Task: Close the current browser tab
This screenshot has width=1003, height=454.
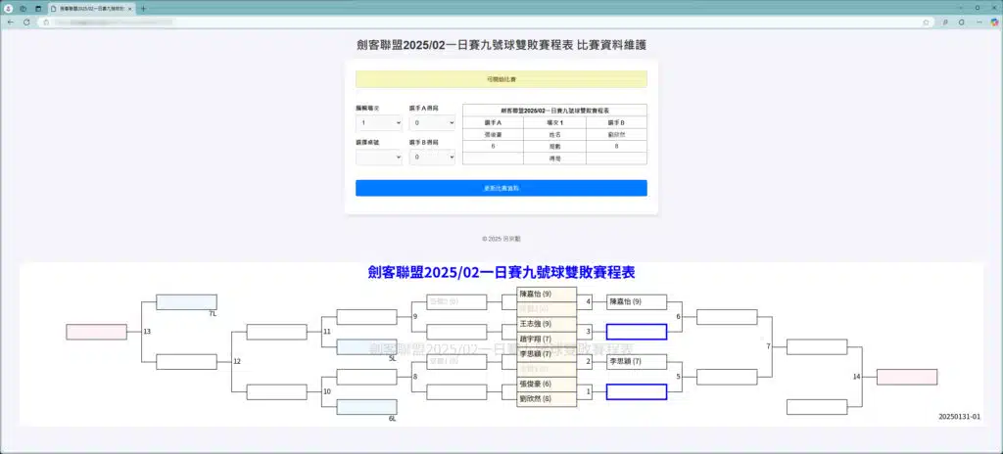Action: [x=130, y=8]
